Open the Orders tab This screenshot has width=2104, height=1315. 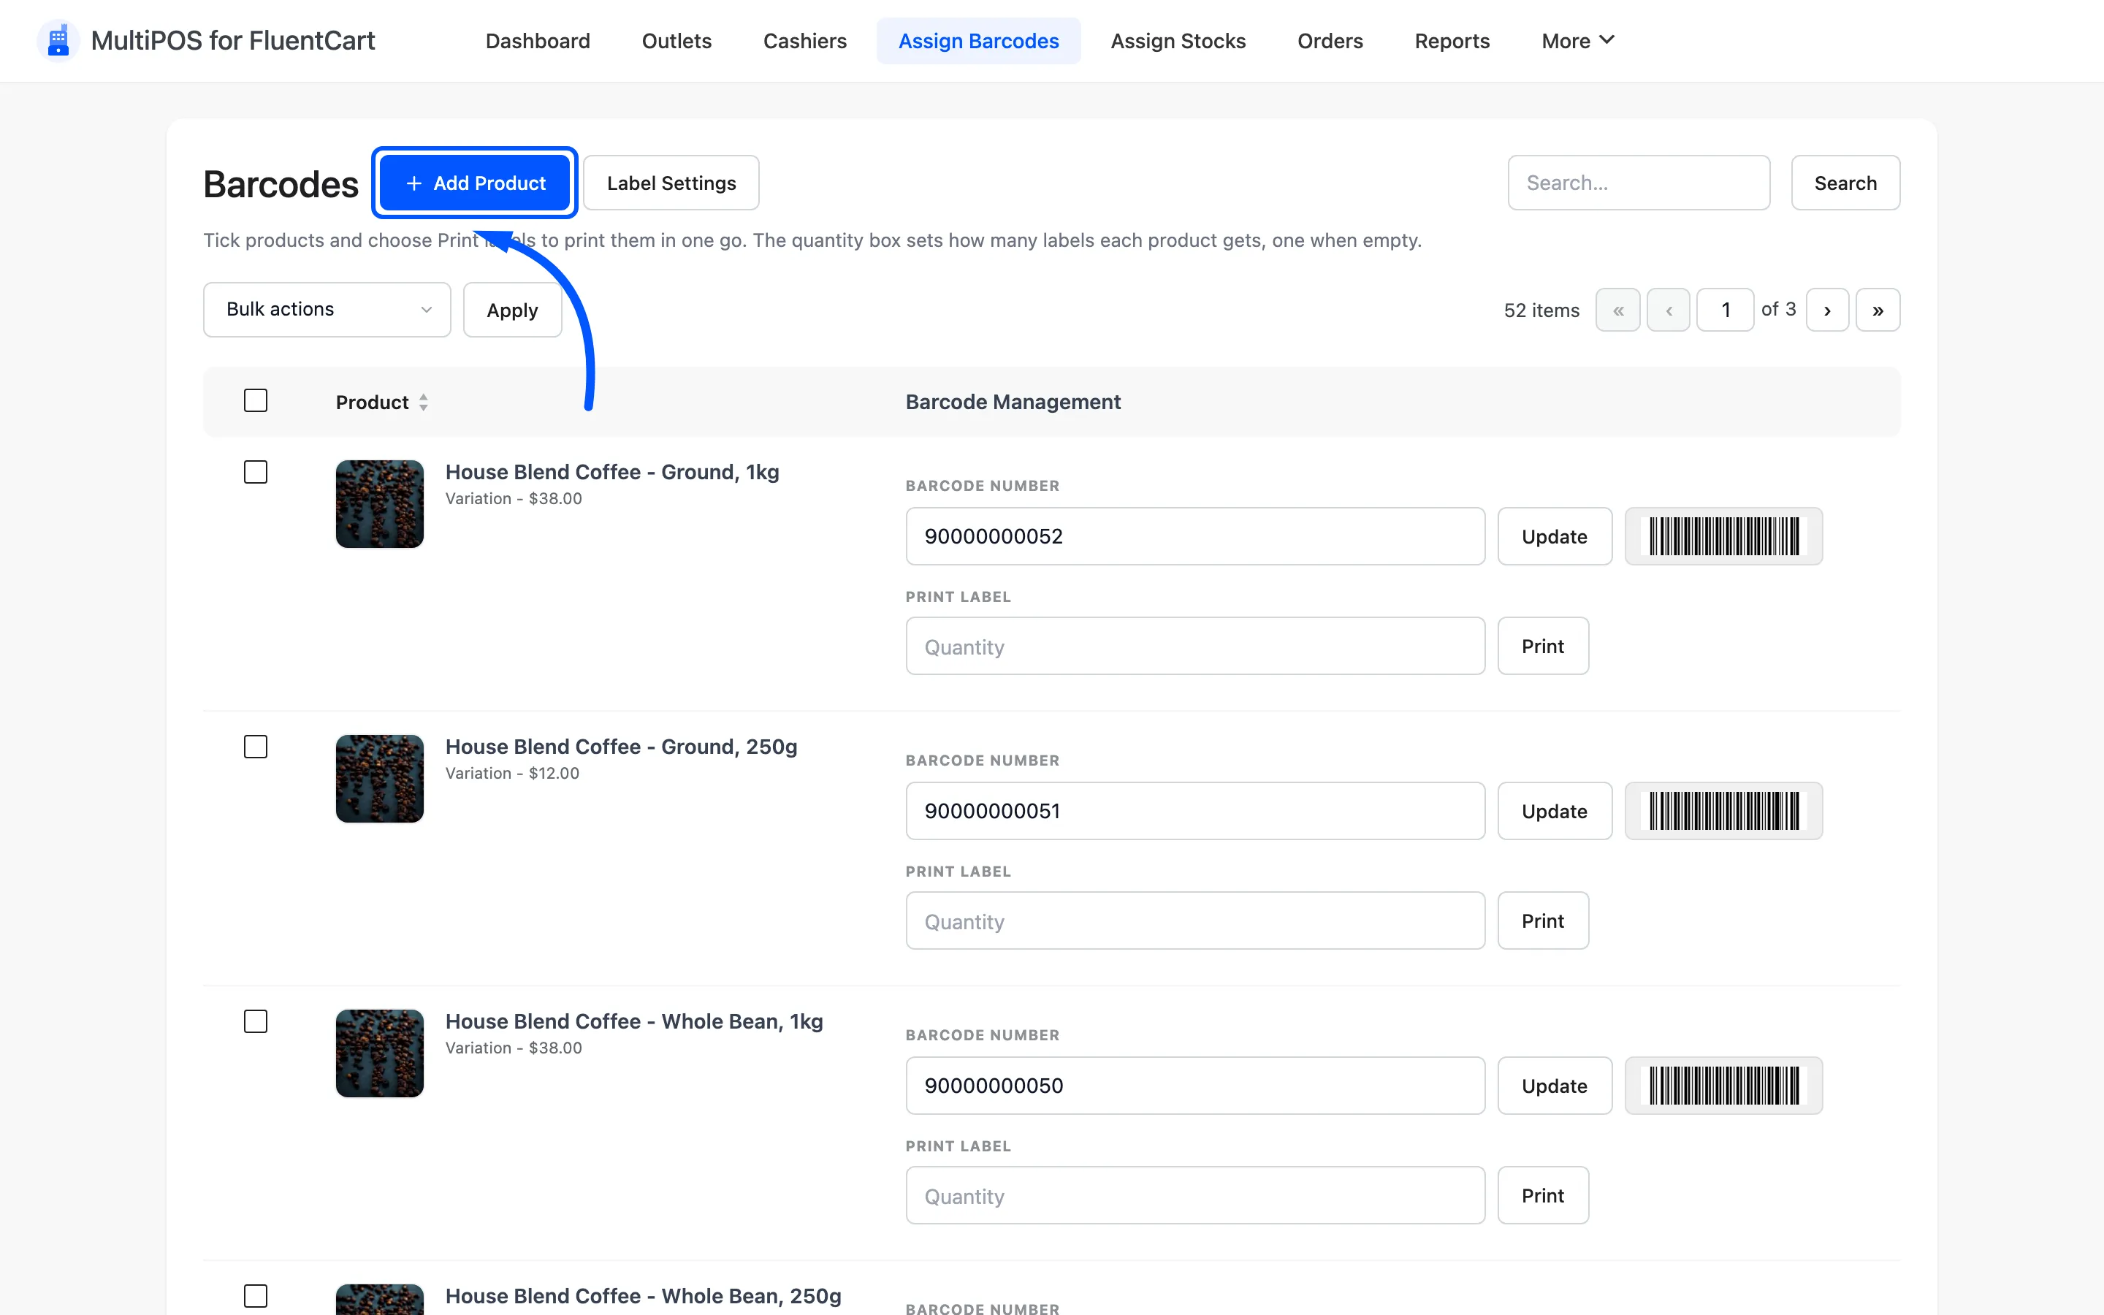click(1330, 41)
